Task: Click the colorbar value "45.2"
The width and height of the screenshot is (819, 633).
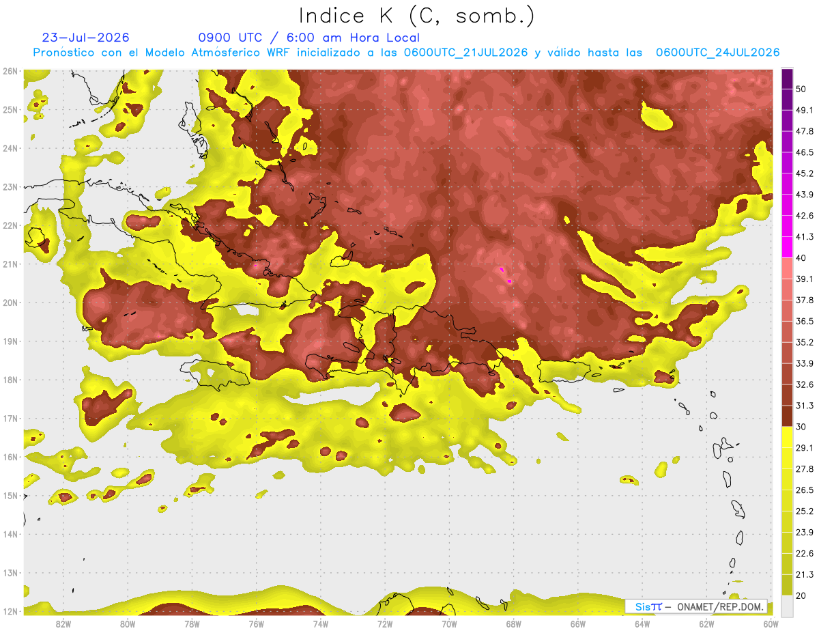Action: click(x=805, y=173)
